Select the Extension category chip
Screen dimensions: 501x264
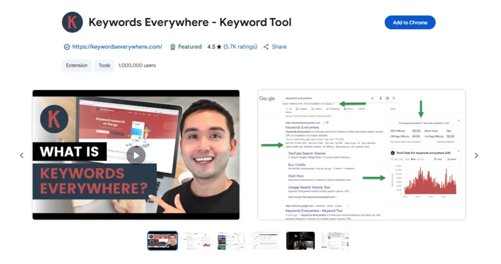click(x=77, y=66)
